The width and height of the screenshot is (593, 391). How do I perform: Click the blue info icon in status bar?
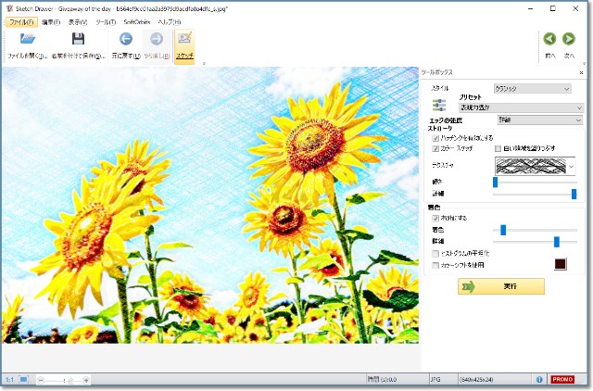(x=539, y=379)
